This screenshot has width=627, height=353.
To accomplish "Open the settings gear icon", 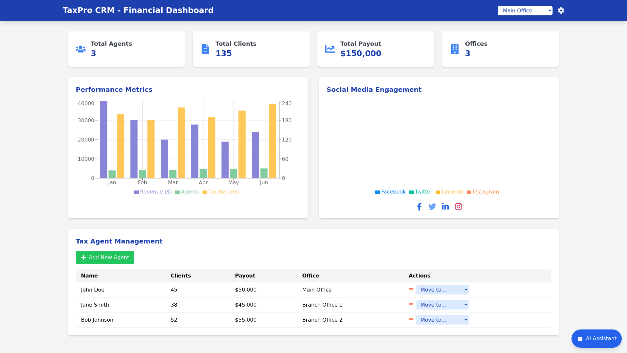I will click(561, 10).
